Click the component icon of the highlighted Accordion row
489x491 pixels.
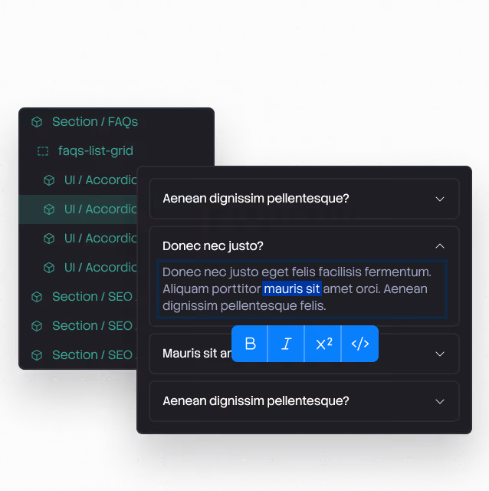pyautogui.click(x=49, y=209)
